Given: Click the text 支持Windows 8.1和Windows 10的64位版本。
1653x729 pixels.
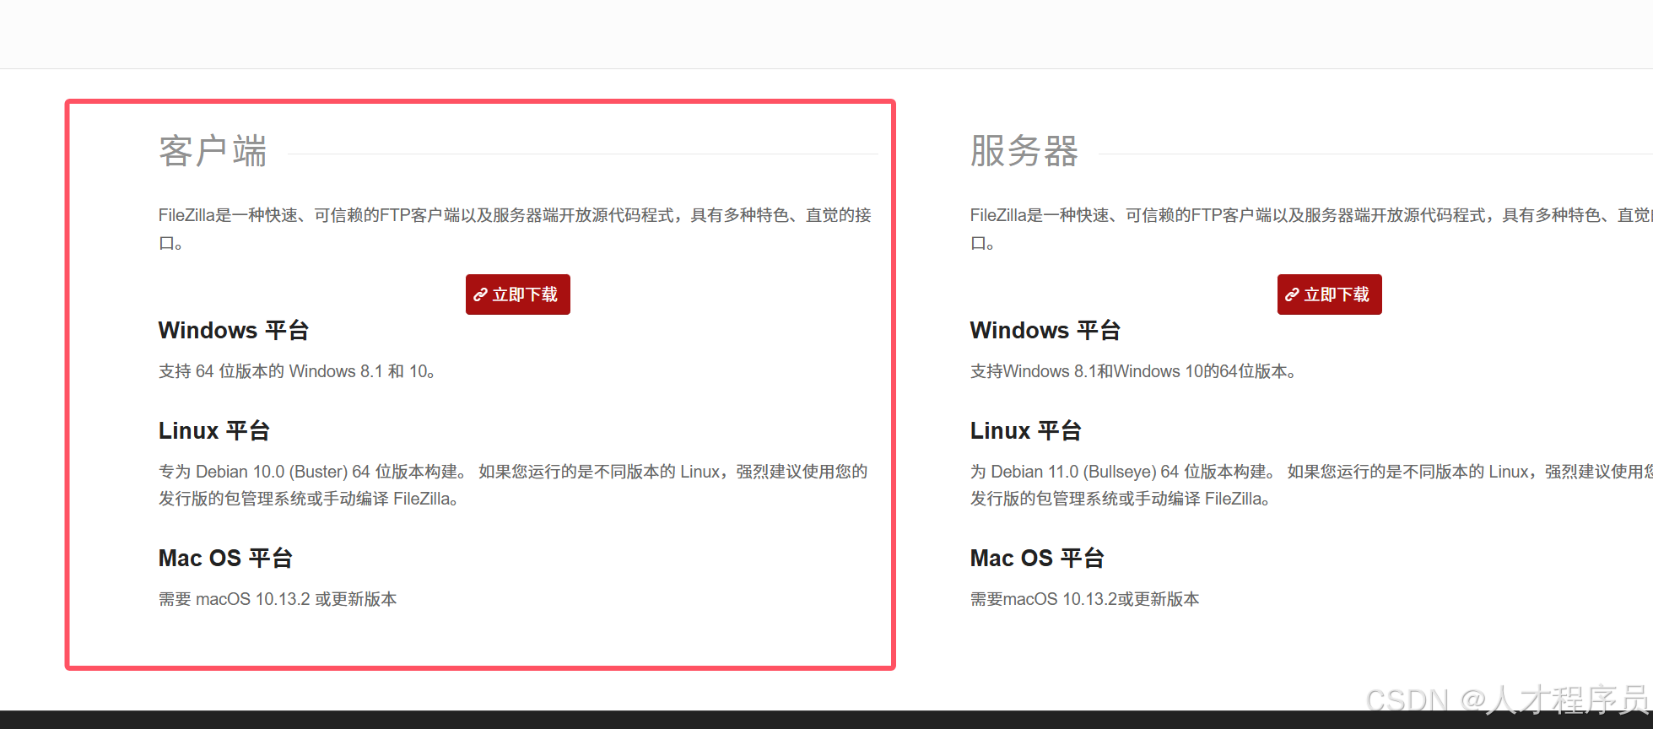Looking at the screenshot, I should coord(1133,371).
